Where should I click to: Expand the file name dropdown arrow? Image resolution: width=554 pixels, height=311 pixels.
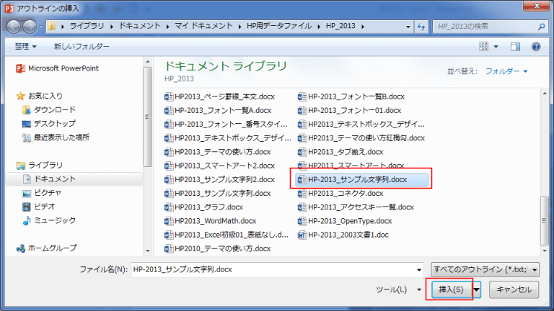pos(419,270)
